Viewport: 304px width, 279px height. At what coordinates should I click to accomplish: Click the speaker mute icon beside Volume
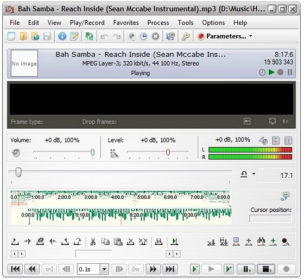click(16, 153)
